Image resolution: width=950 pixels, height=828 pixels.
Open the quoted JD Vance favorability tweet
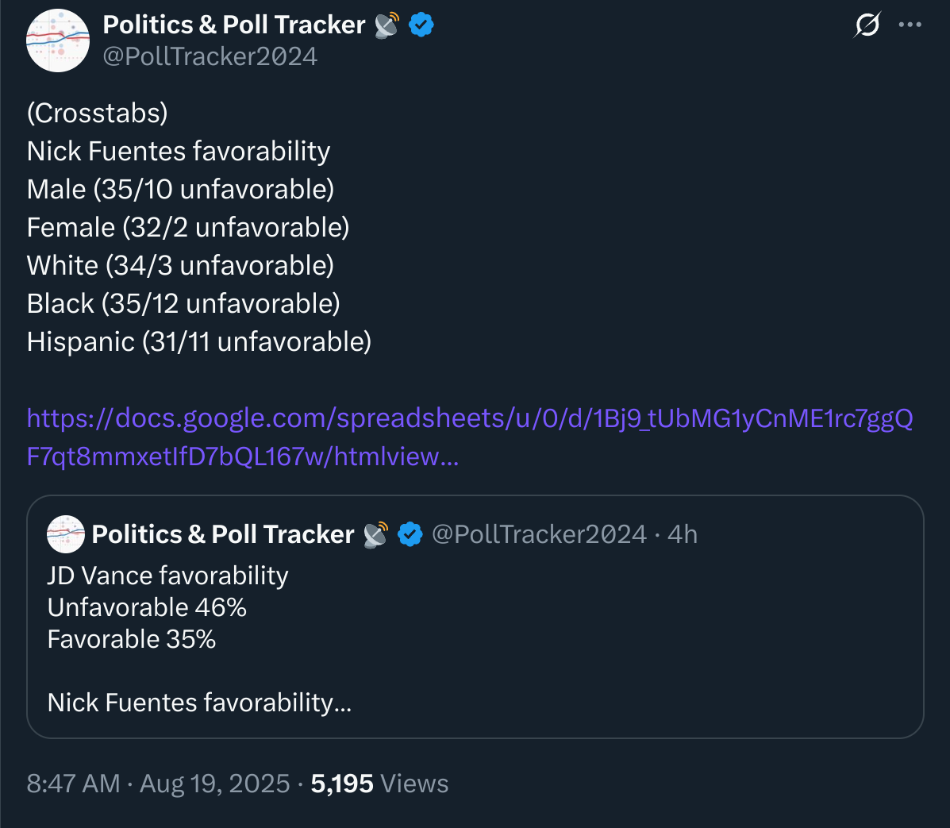pos(475,617)
